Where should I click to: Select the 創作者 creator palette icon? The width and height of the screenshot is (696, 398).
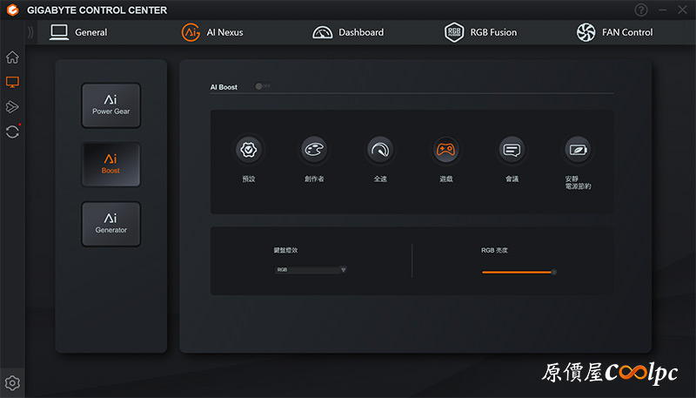[314, 150]
